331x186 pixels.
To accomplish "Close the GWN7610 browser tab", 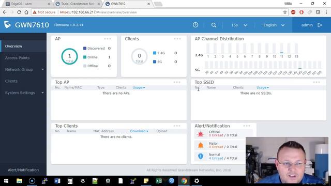I will coord(148,4).
